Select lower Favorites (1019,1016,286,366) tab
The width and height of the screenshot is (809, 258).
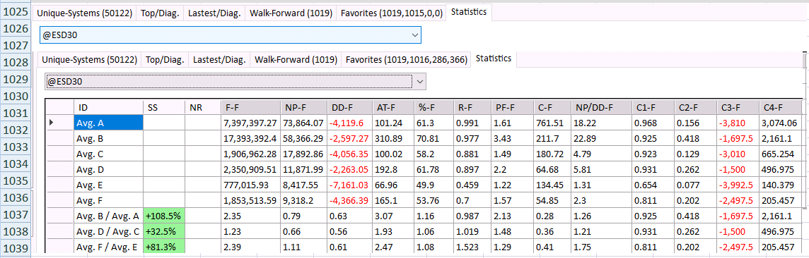[406, 60]
